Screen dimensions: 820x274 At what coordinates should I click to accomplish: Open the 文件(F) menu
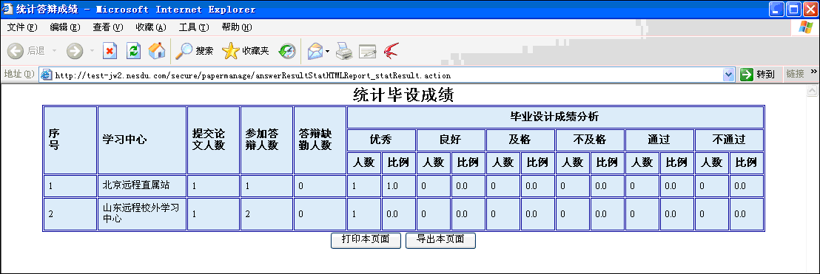tap(22, 27)
